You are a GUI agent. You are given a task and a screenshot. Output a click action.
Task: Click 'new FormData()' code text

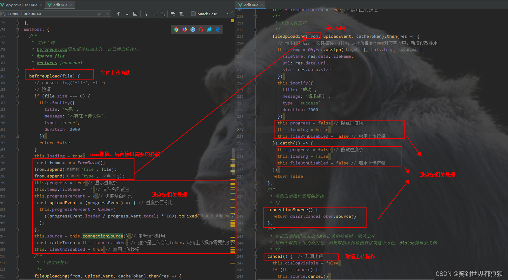click(x=86, y=163)
